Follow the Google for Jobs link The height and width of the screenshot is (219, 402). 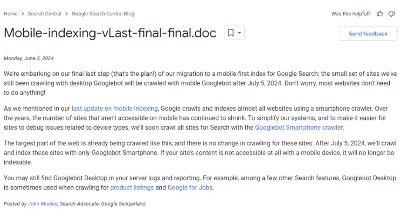[190, 187]
